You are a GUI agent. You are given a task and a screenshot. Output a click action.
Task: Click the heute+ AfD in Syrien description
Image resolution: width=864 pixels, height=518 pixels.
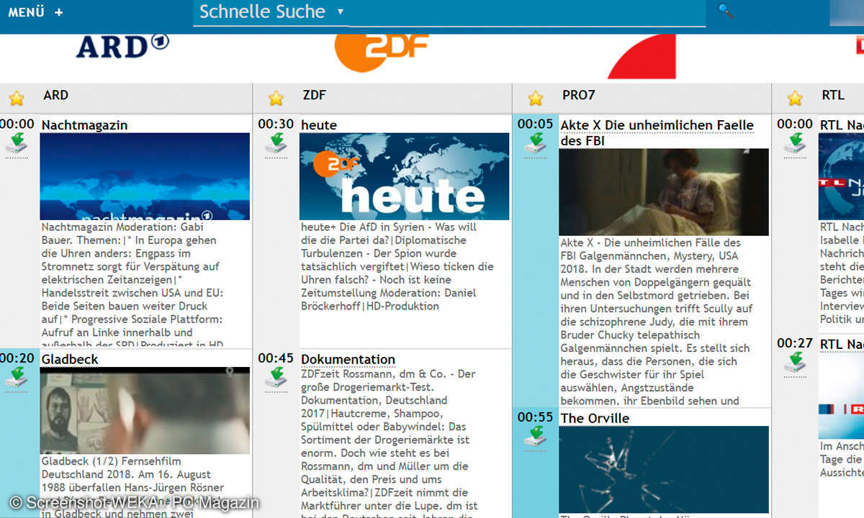coord(397,267)
